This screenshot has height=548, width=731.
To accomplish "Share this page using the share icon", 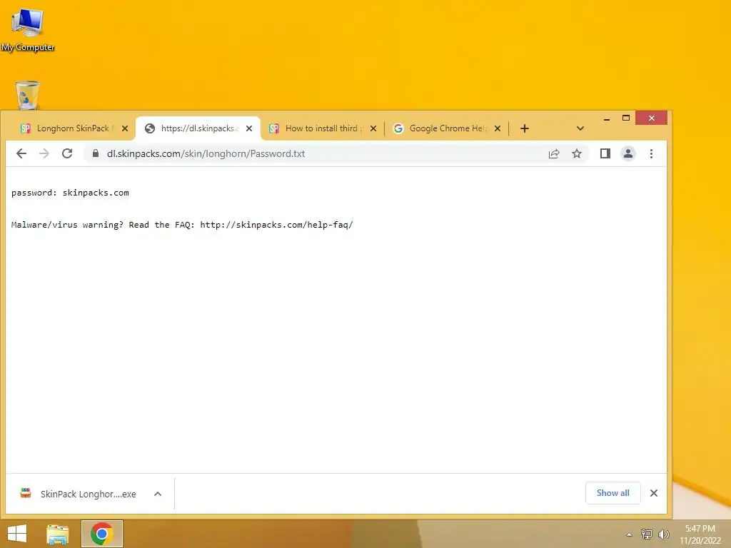I will pyautogui.click(x=554, y=154).
